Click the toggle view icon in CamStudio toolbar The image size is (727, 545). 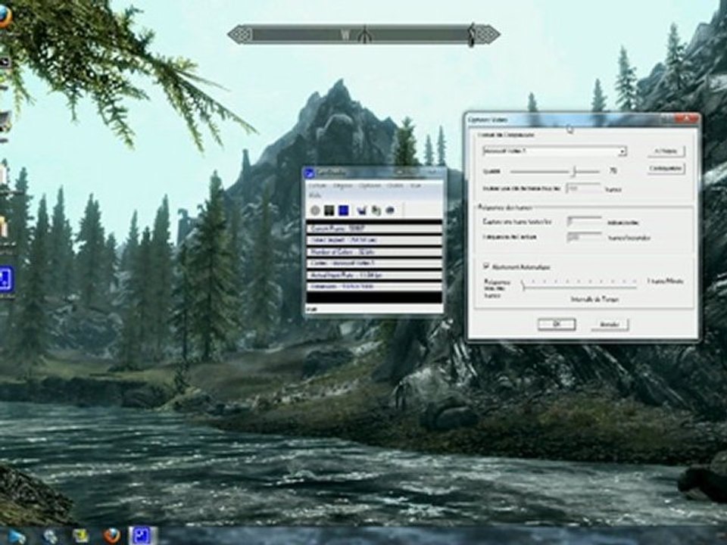362,211
